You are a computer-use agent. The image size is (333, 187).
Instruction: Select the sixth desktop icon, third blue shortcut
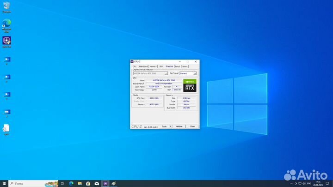point(7,95)
